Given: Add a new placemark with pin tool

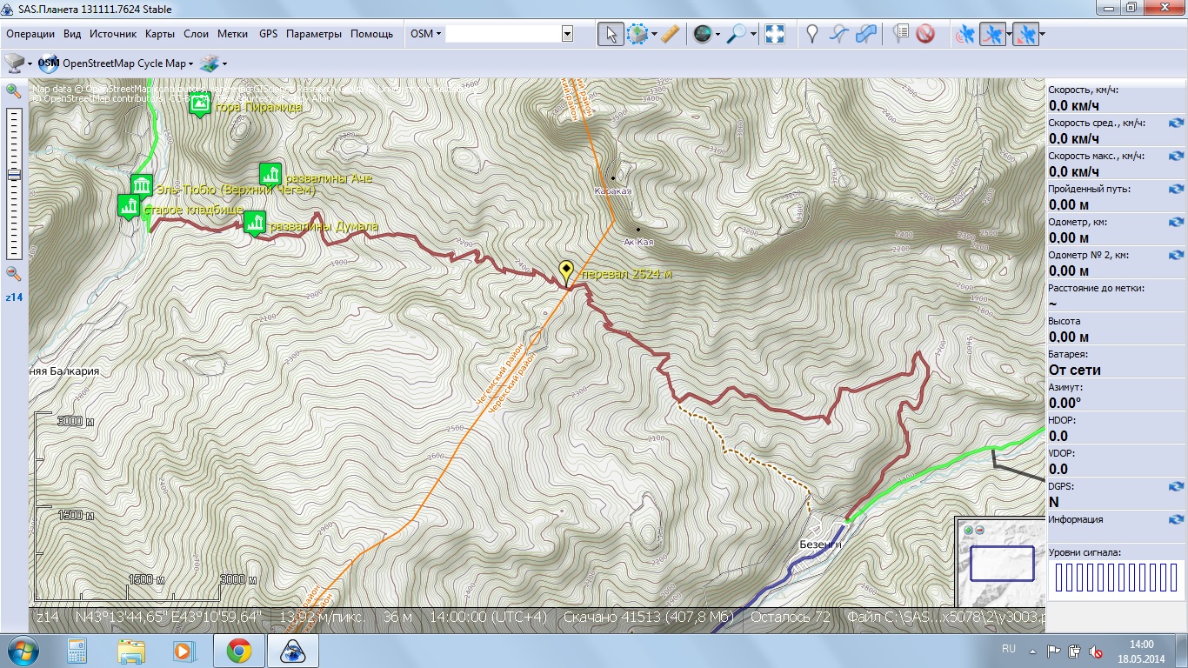Looking at the screenshot, I should point(812,34).
